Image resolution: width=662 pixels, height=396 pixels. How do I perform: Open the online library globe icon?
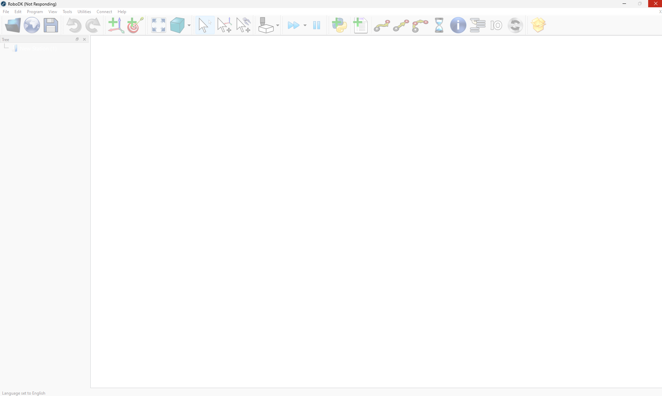[x=32, y=25]
